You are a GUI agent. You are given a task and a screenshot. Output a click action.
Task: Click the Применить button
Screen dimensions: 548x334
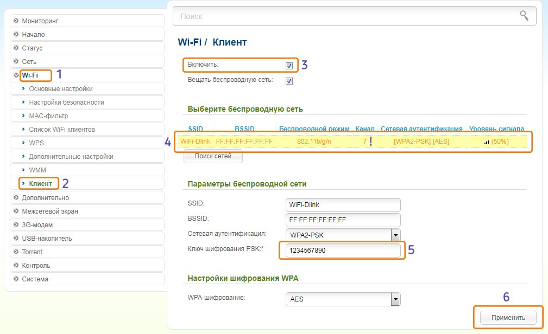click(508, 318)
